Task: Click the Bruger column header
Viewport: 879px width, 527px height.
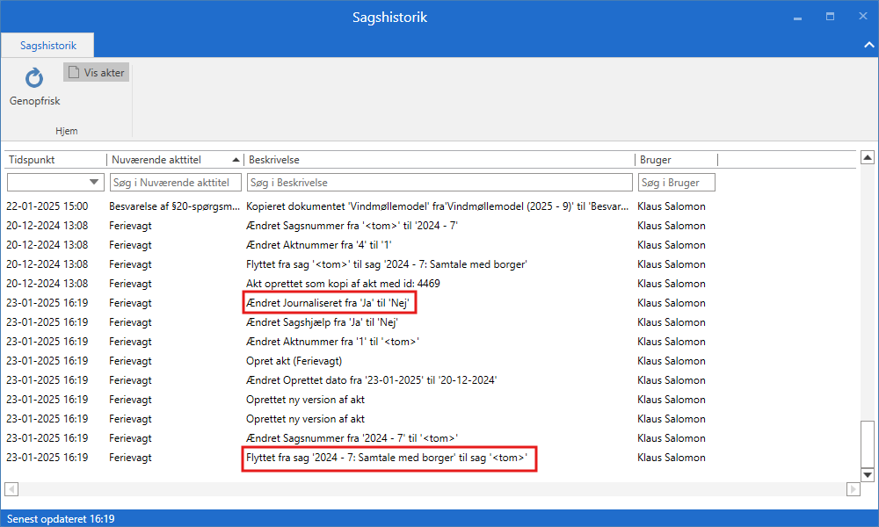Action: click(675, 160)
